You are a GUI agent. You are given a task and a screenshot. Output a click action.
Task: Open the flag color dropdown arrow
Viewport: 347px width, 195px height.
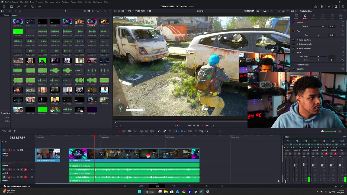click(x=178, y=131)
